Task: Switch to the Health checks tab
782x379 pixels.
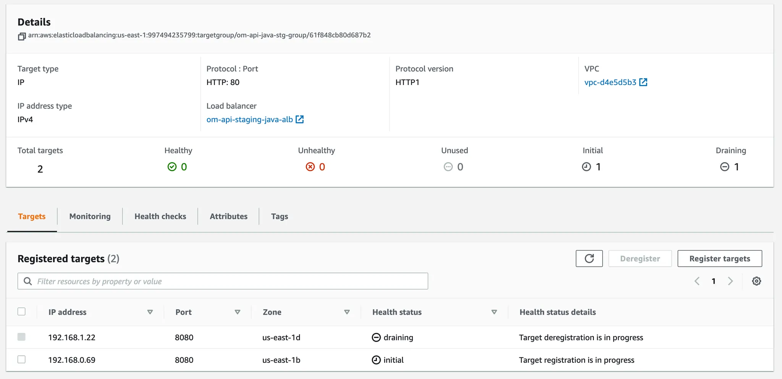Action: 160,216
